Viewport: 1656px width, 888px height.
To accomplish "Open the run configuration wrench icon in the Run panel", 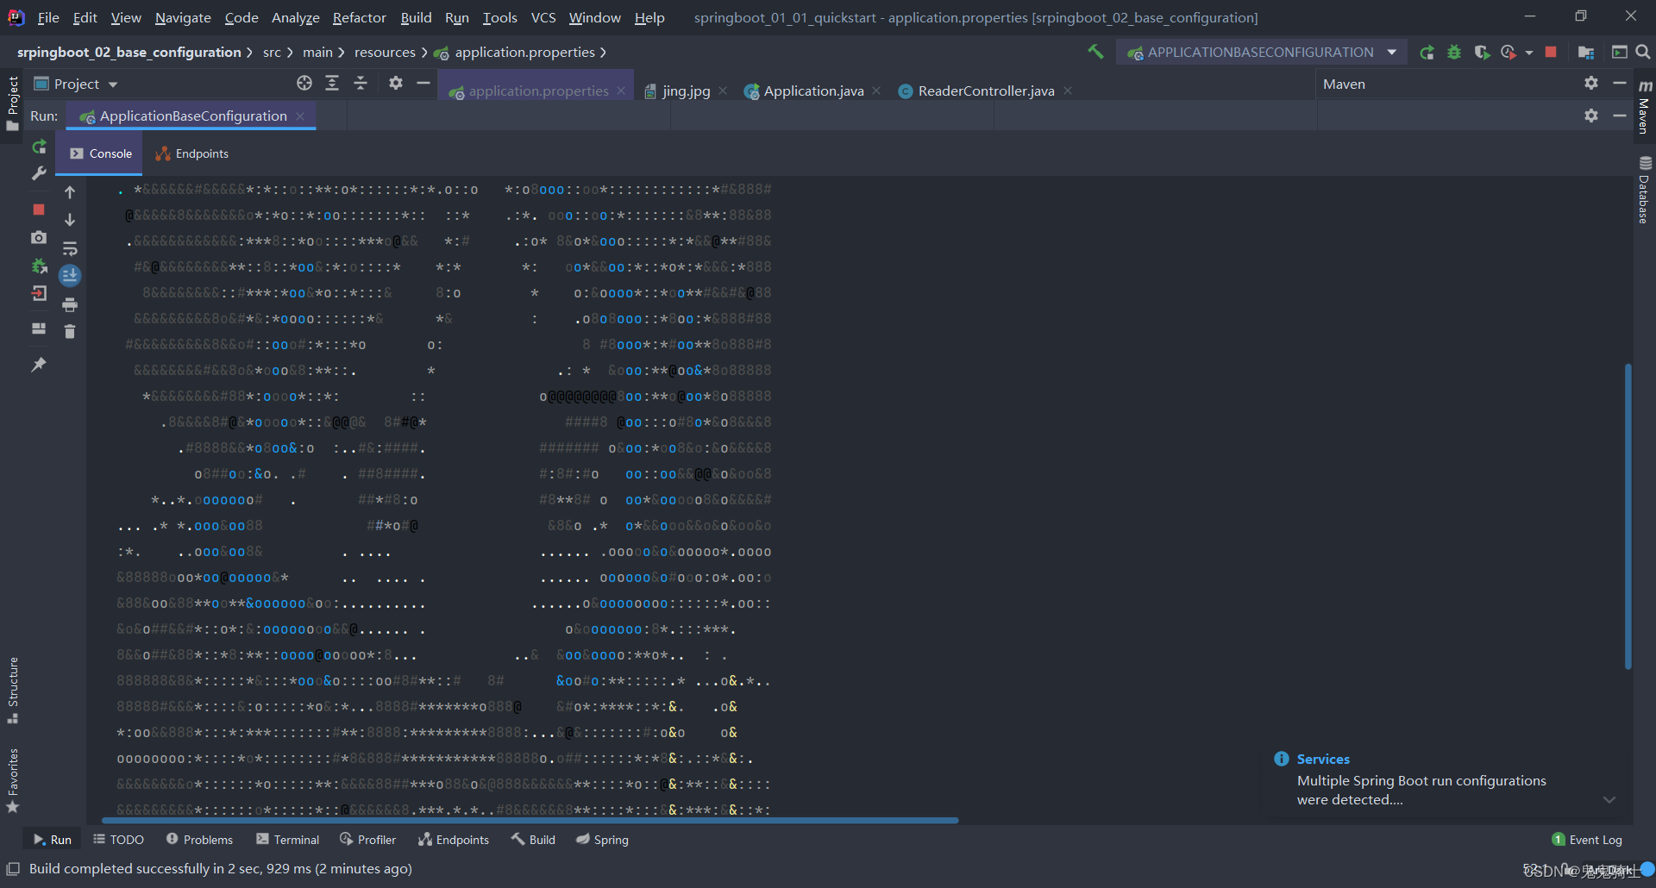I will 39,173.
